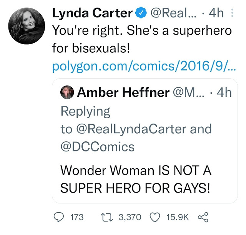Open the share icon on the tweet
246x235 pixels.
[x=203, y=217]
